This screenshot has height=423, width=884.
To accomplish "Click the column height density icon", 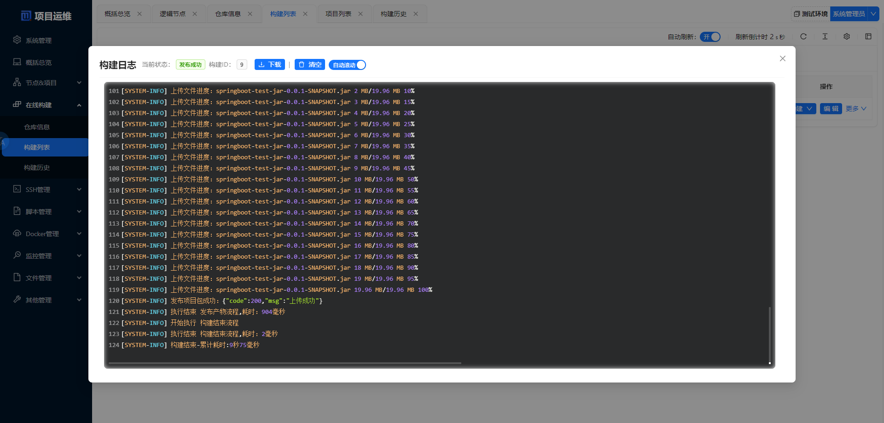I will pyautogui.click(x=825, y=37).
